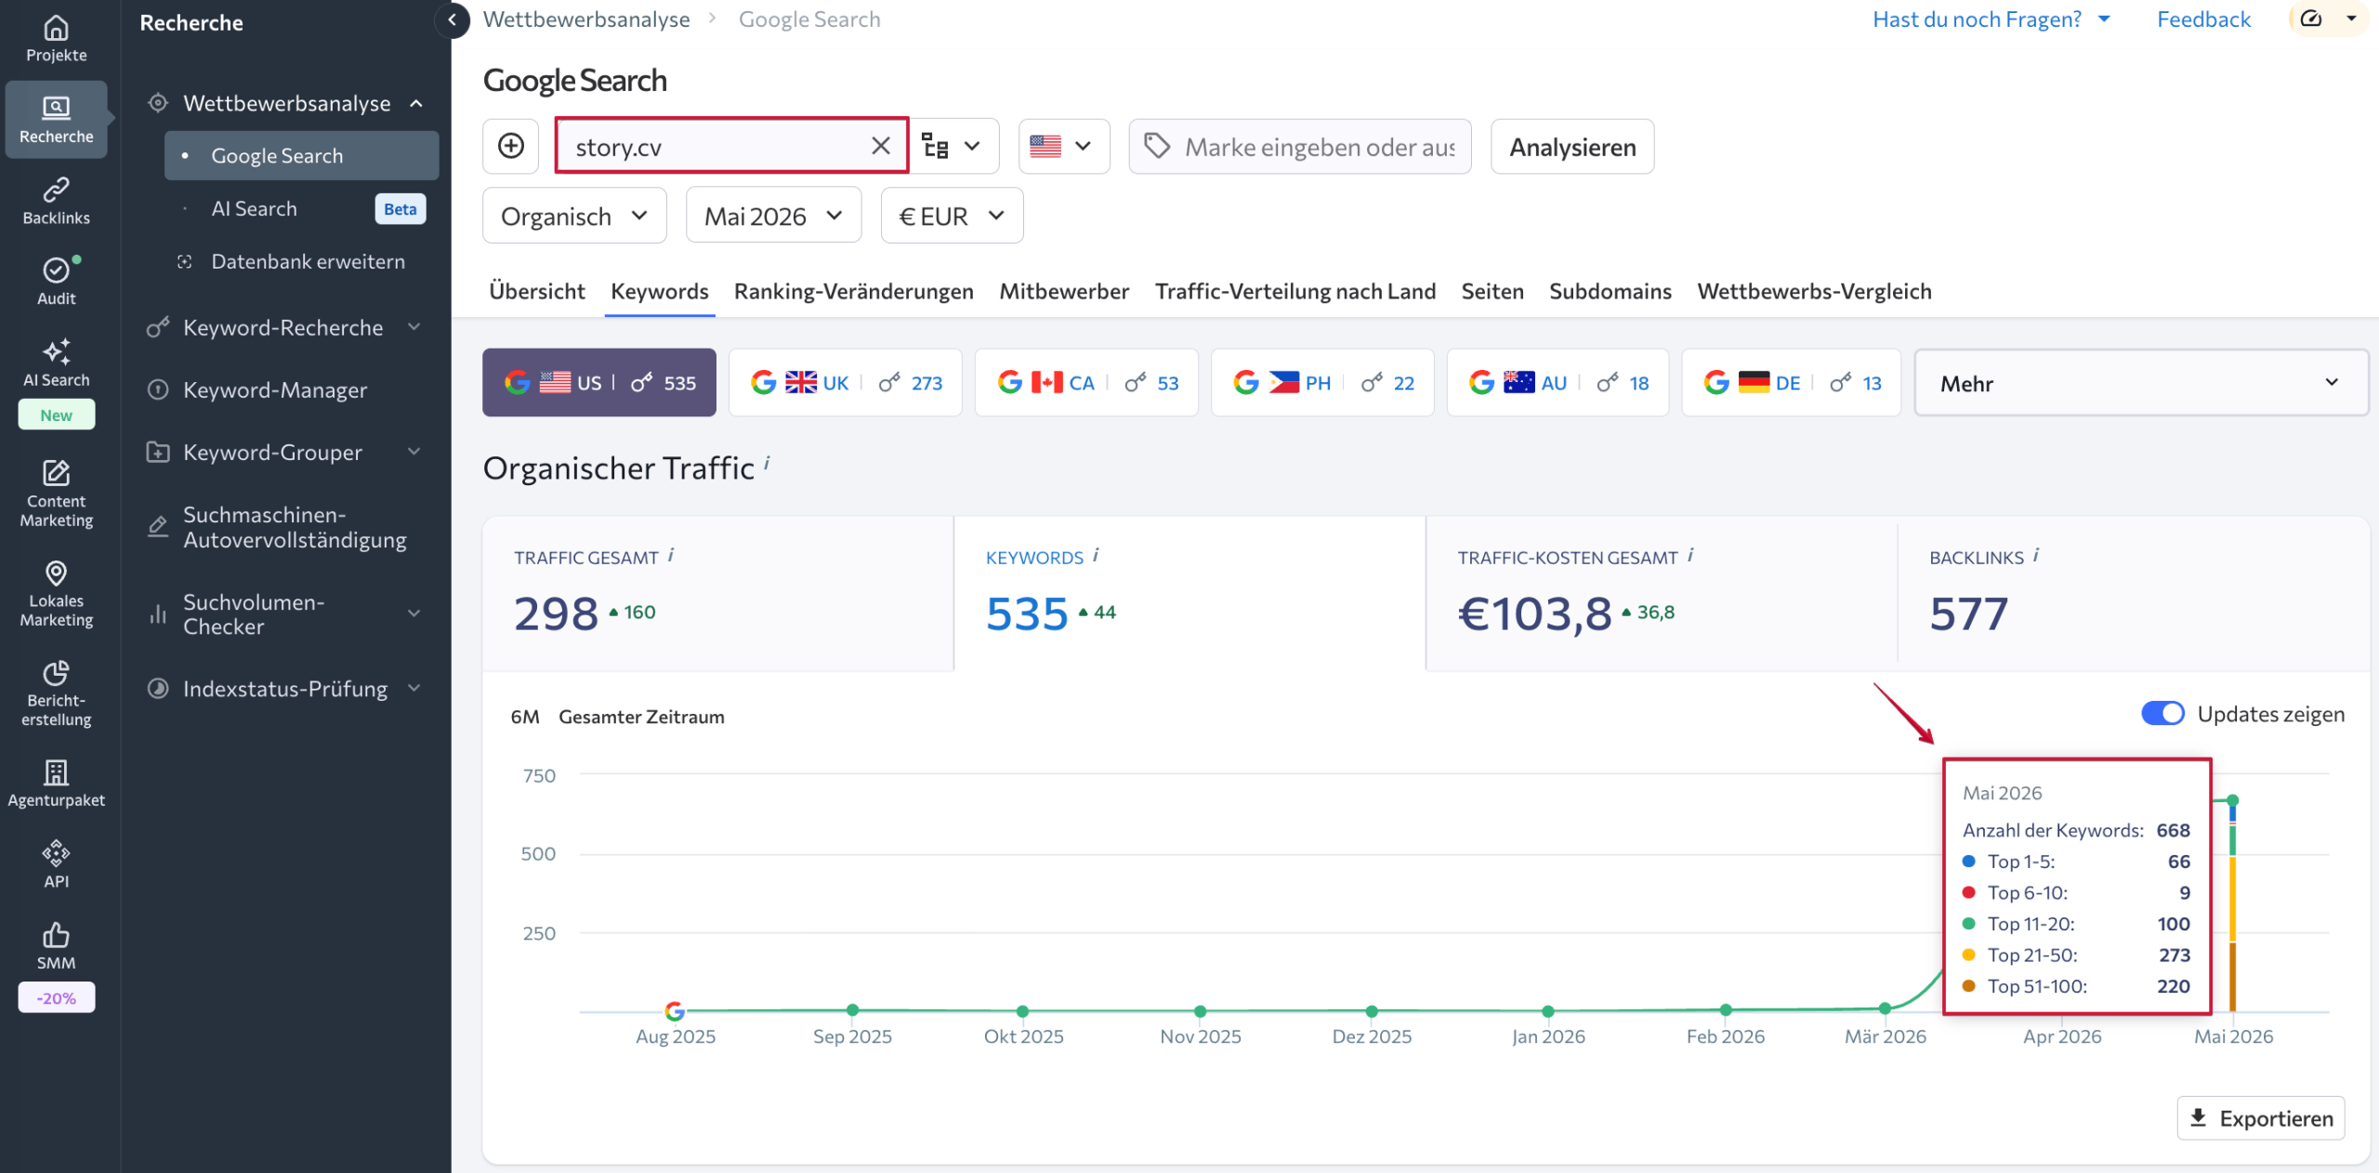Open the Mai 2026 date dropdown
Screen dimensions: 2379x1173
click(773, 216)
